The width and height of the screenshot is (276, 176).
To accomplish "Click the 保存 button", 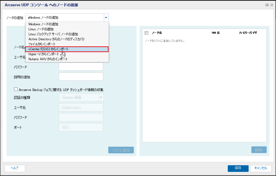I will (x=238, y=168).
